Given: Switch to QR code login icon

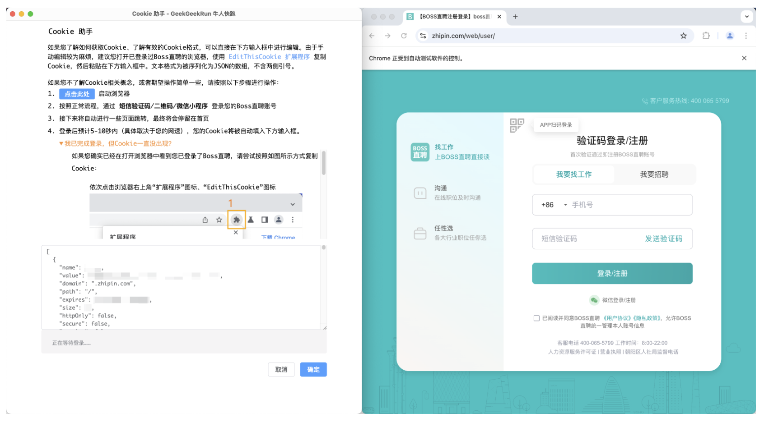Looking at the screenshot, I should tap(517, 125).
